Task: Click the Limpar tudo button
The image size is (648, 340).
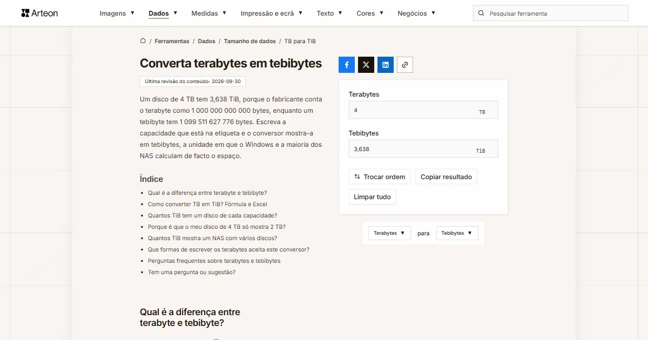Action: click(x=372, y=197)
